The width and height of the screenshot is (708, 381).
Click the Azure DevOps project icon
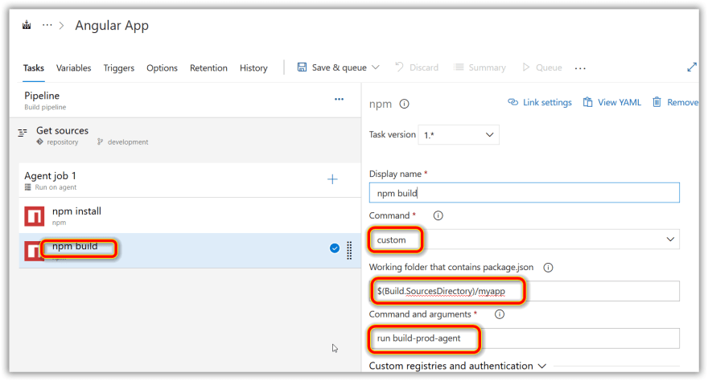[27, 25]
